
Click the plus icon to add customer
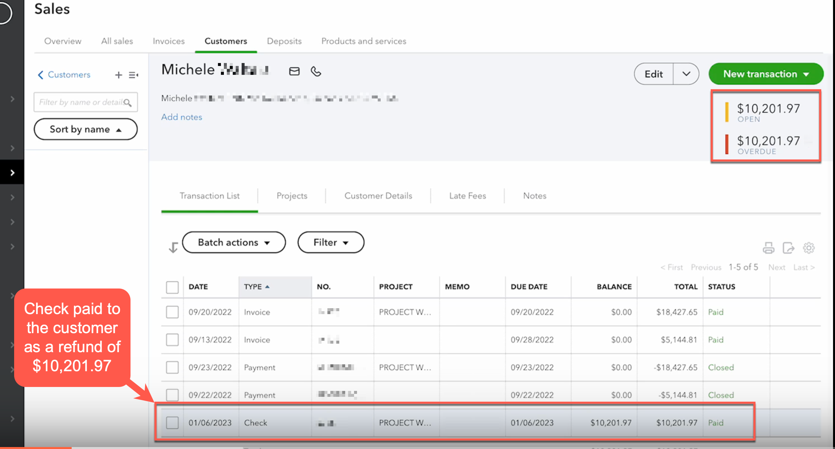tap(118, 75)
